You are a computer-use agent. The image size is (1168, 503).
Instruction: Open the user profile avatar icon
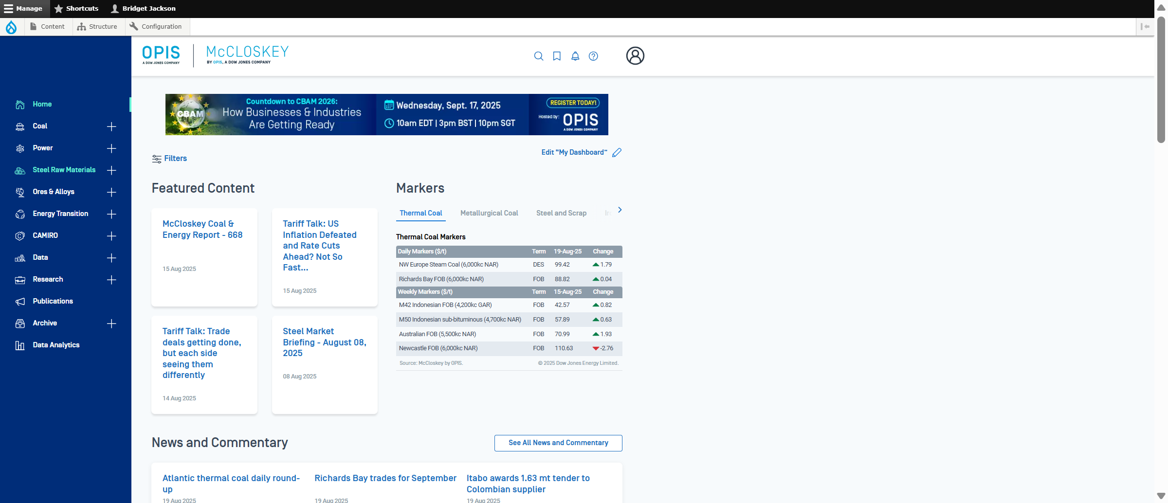(635, 56)
